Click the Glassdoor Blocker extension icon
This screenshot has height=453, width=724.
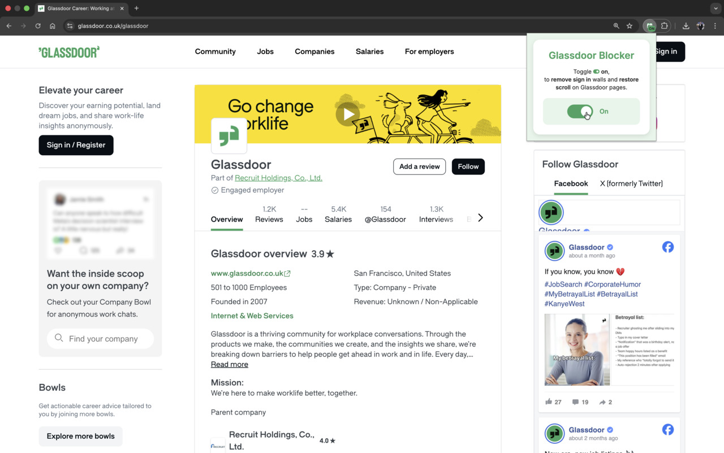pos(650,26)
